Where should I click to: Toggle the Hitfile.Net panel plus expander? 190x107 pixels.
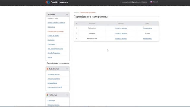[x=67, y=95]
